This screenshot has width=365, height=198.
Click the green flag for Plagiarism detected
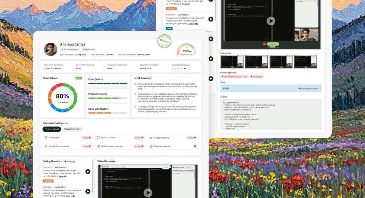pyautogui.click(x=195, y=146)
